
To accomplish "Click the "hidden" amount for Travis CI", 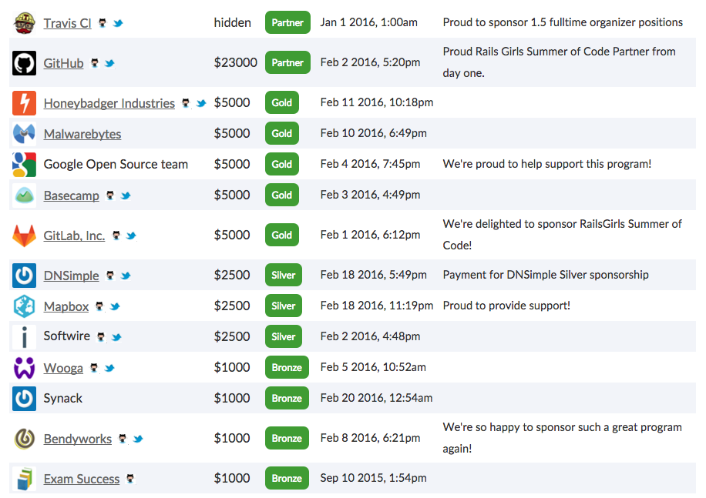I will coord(232,22).
